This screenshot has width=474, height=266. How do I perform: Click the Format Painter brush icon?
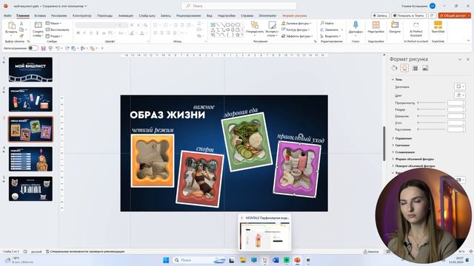(21, 36)
